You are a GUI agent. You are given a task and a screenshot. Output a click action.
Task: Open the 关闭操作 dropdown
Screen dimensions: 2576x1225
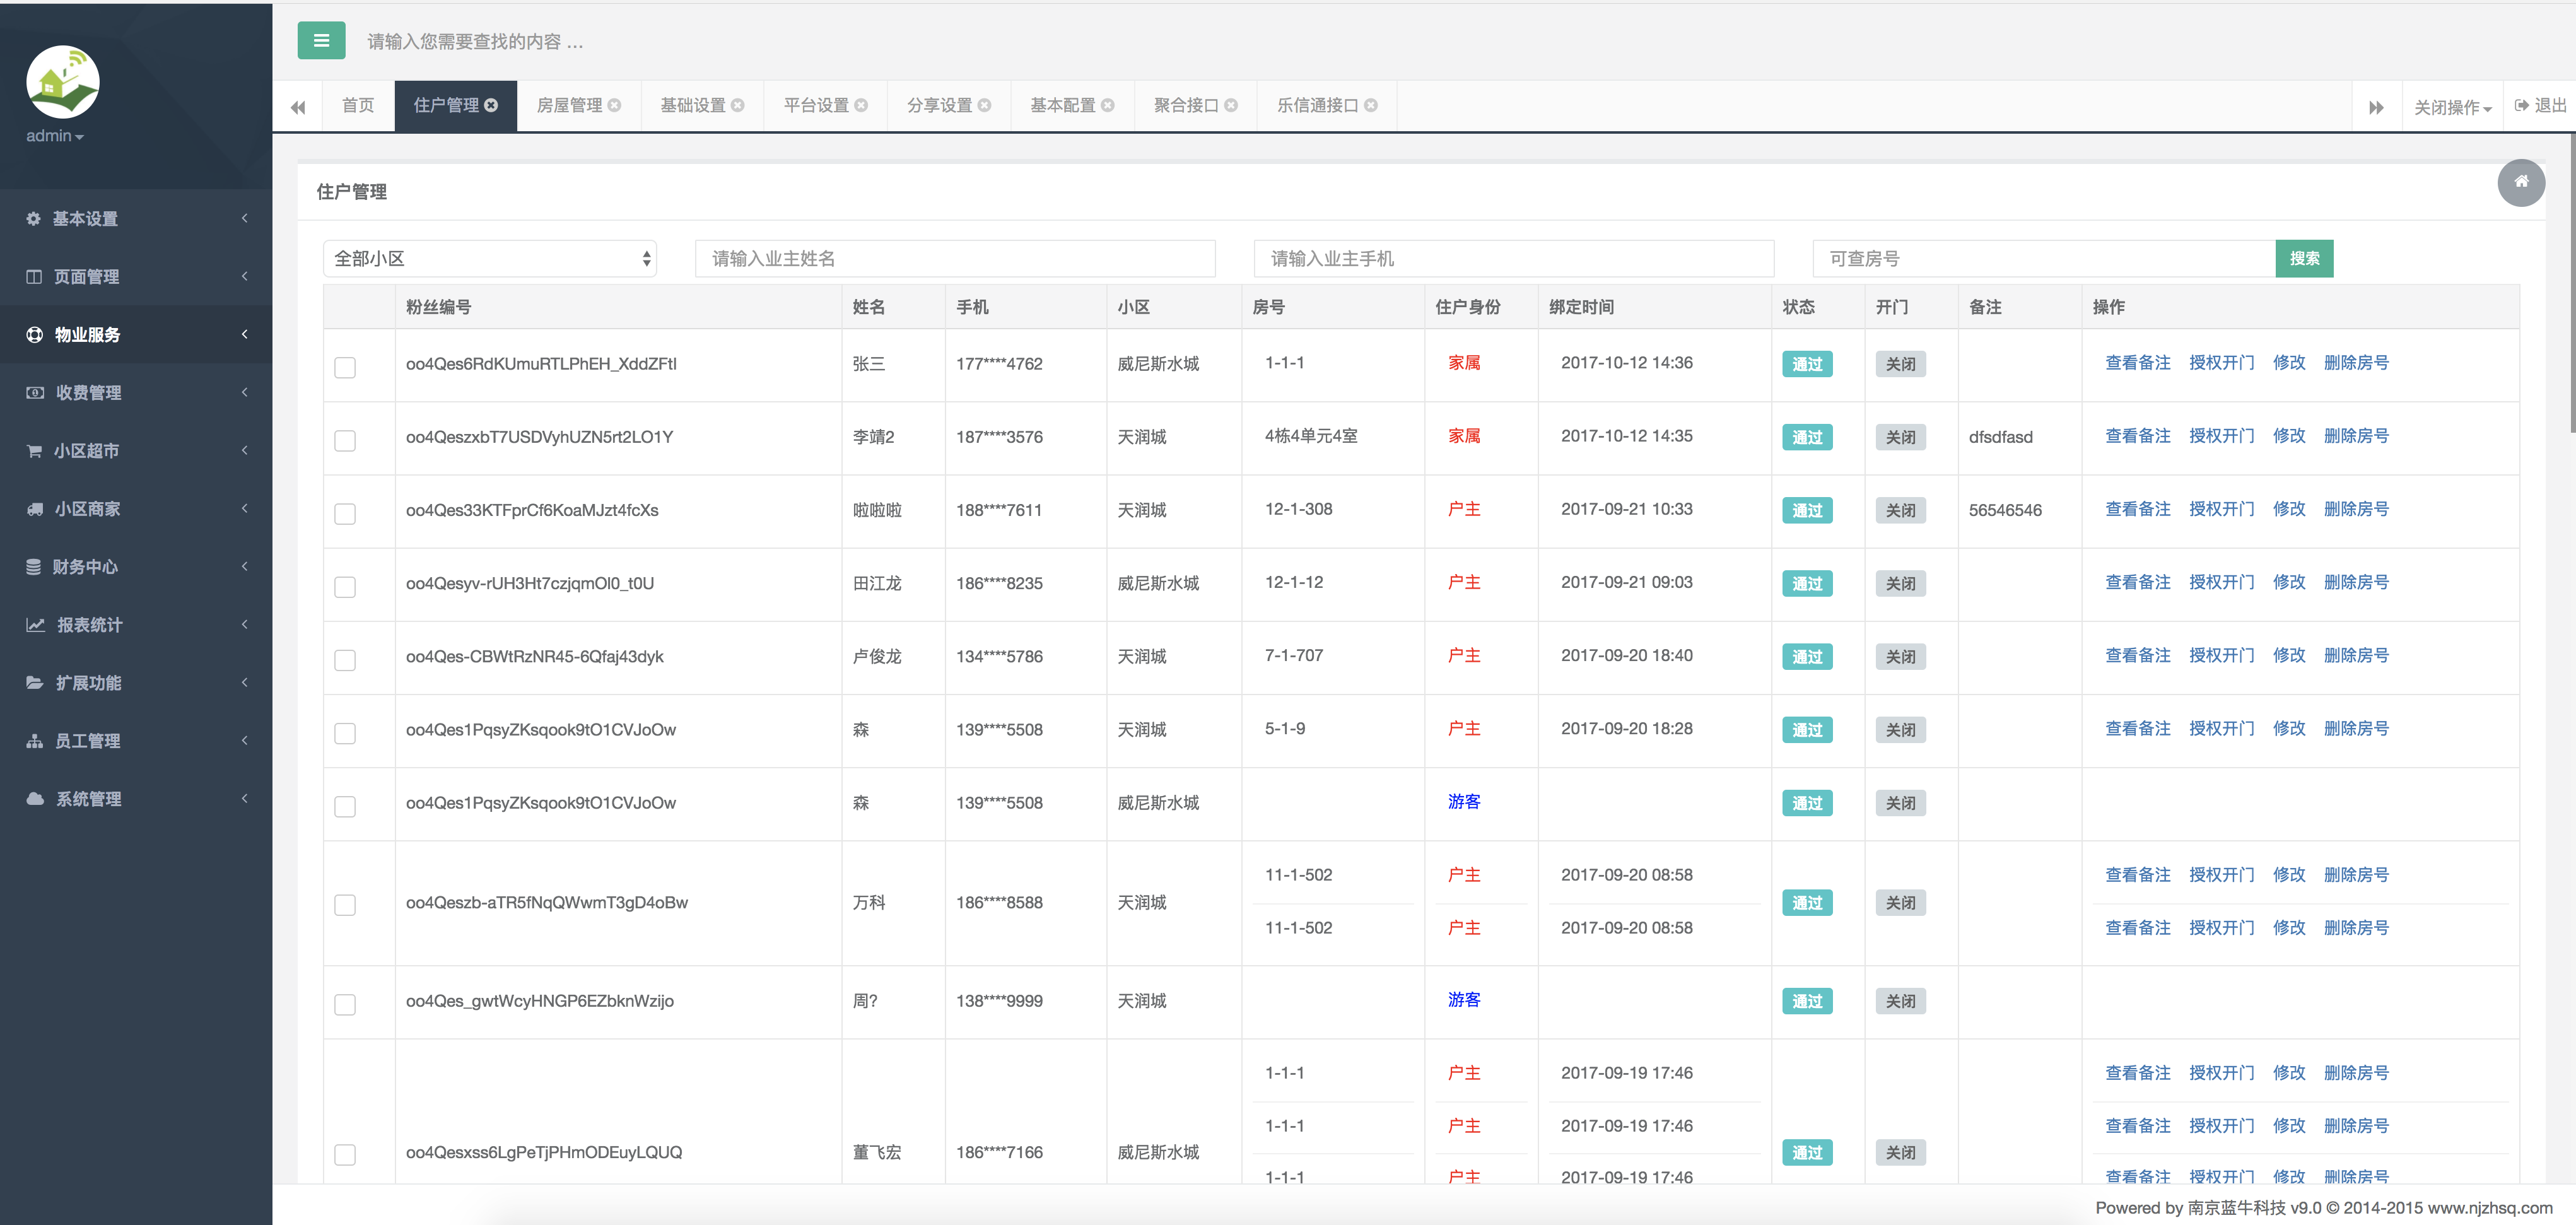2452,107
